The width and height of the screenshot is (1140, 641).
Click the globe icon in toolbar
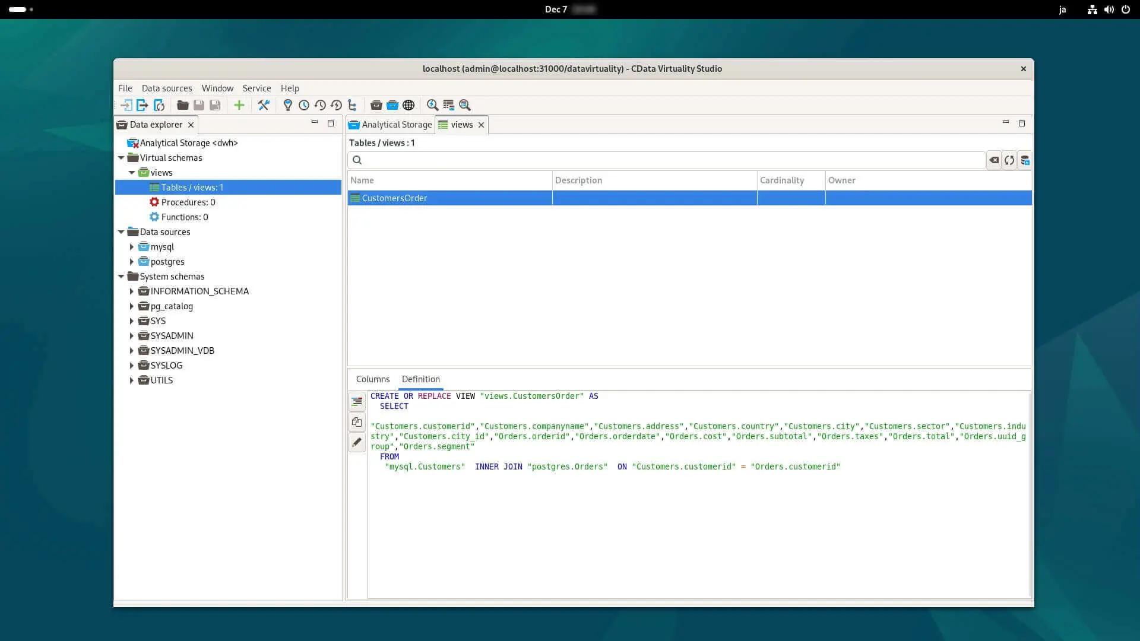point(408,105)
